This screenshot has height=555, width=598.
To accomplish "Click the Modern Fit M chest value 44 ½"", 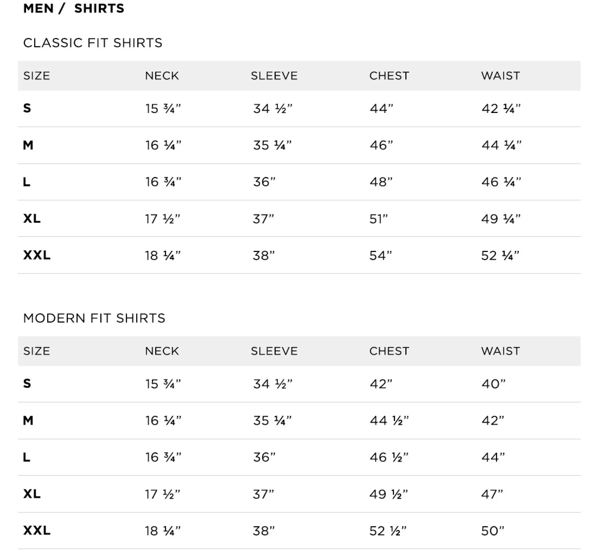I will pos(389,421).
